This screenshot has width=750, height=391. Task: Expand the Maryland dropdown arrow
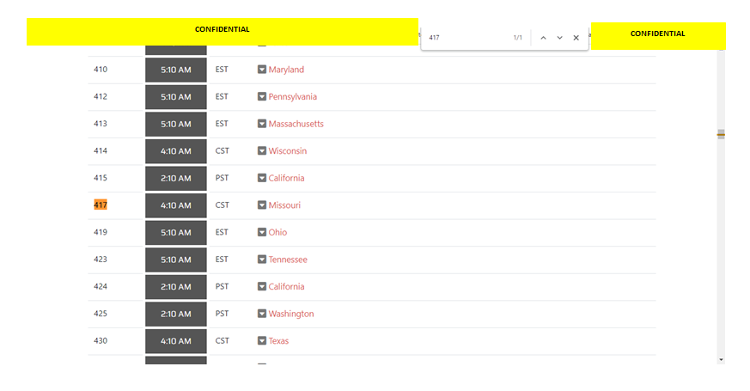(x=262, y=70)
